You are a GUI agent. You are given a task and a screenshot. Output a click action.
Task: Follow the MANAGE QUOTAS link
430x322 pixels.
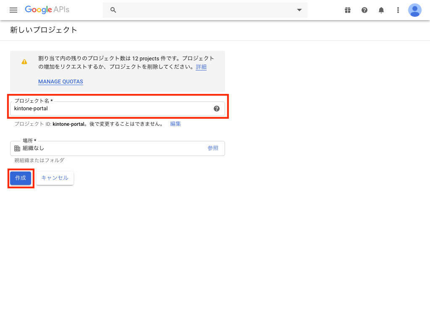point(60,82)
